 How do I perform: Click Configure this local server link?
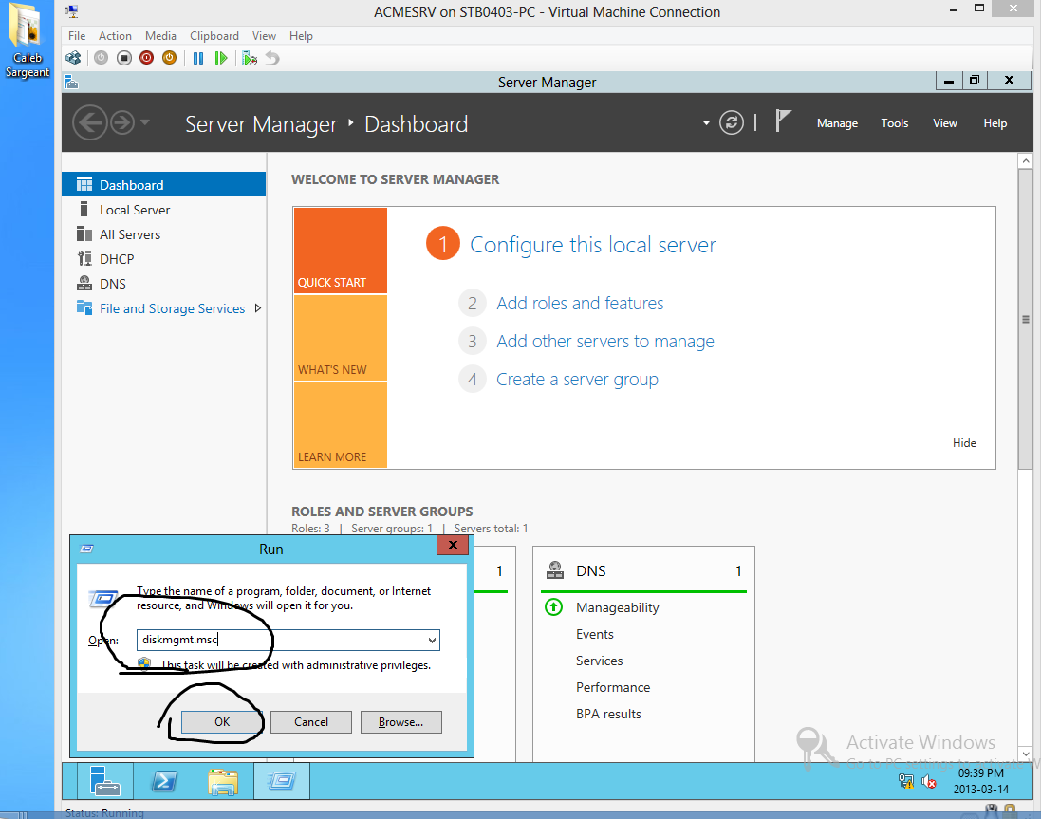click(593, 245)
